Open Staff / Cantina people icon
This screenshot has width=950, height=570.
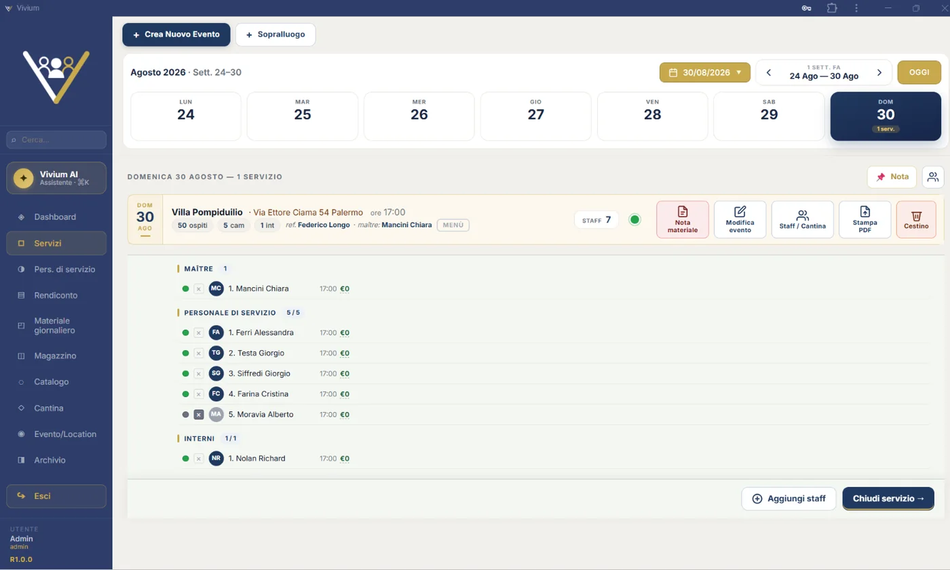click(802, 215)
